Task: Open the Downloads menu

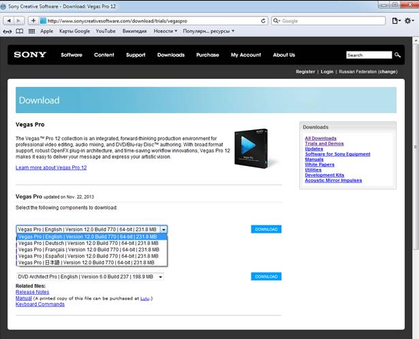Action: [171, 55]
